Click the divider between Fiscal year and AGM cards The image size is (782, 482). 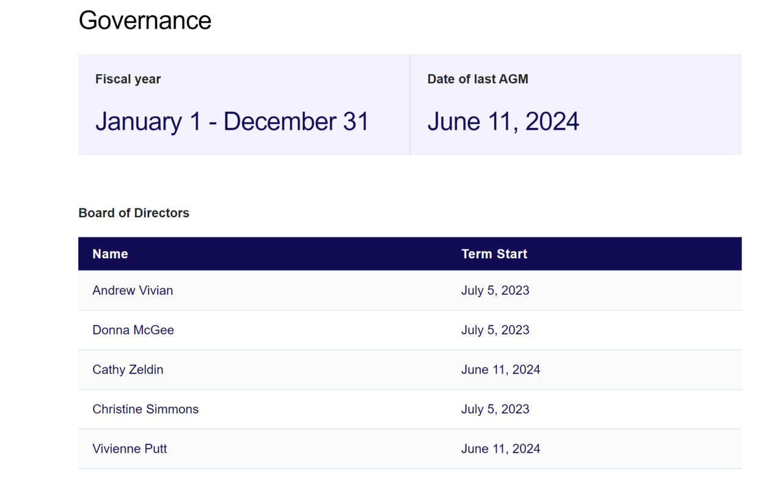pos(410,105)
